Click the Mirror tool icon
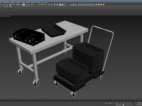The image size is (142, 106). click(49, 5)
